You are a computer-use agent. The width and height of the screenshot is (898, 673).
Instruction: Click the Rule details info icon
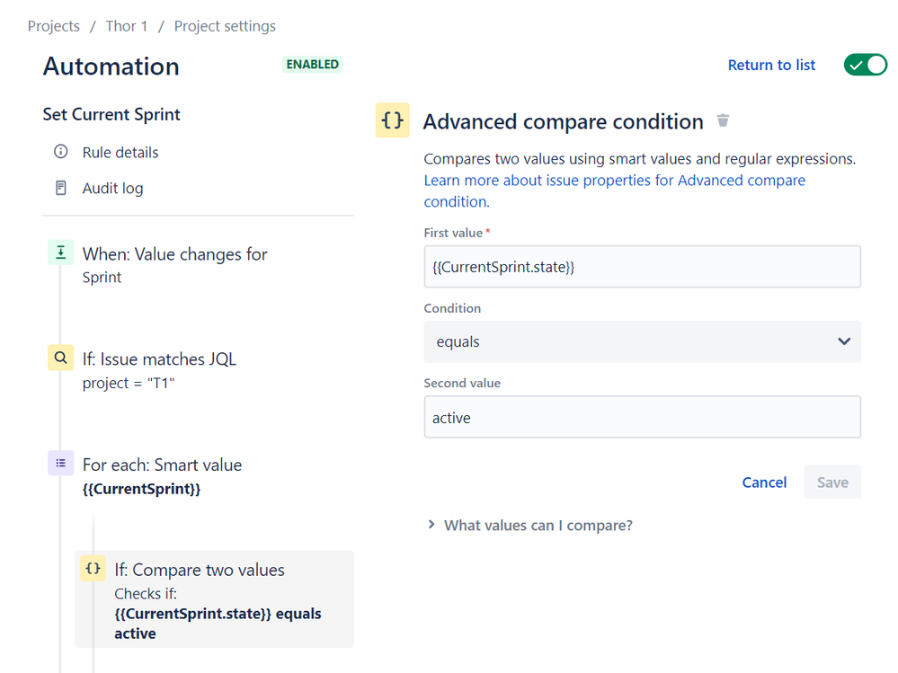tap(61, 152)
